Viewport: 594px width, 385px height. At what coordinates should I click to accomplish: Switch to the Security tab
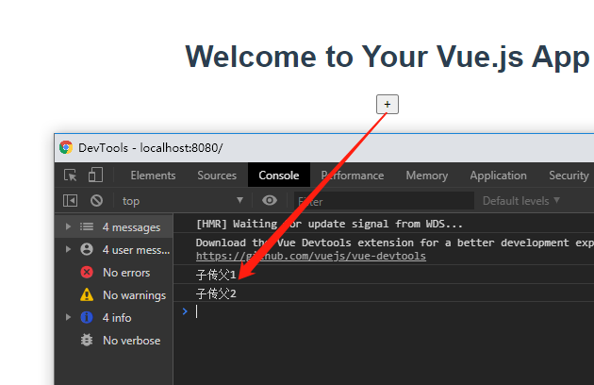click(x=569, y=176)
